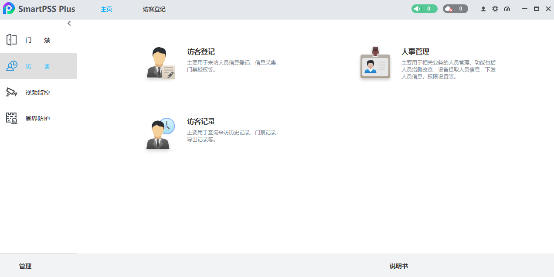The height and width of the screenshot is (277, 554).
Task: Select the 访客登记 tab in title bar
Action: (x=154, y=8)
